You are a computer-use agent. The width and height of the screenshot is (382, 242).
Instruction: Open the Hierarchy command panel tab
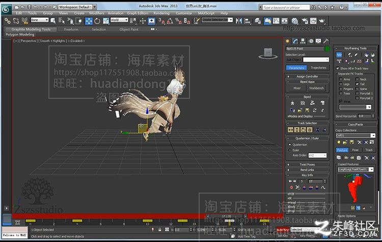tap(303, 41)
